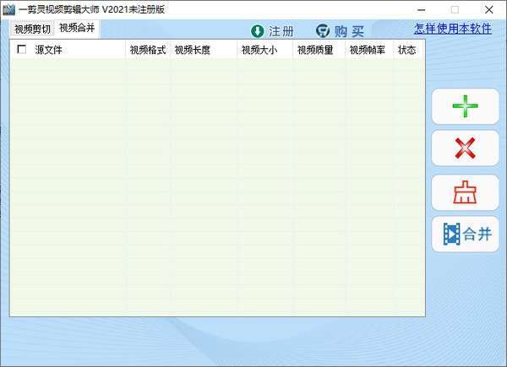Click the green download arrow next to 注册
This screenshot has width=507, height=367.
258,31
